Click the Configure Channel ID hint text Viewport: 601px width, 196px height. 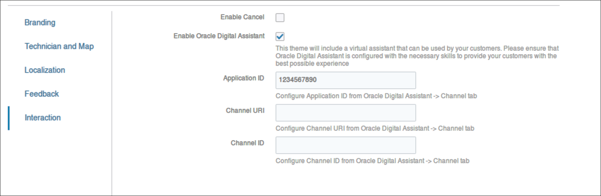coord(372,161)
